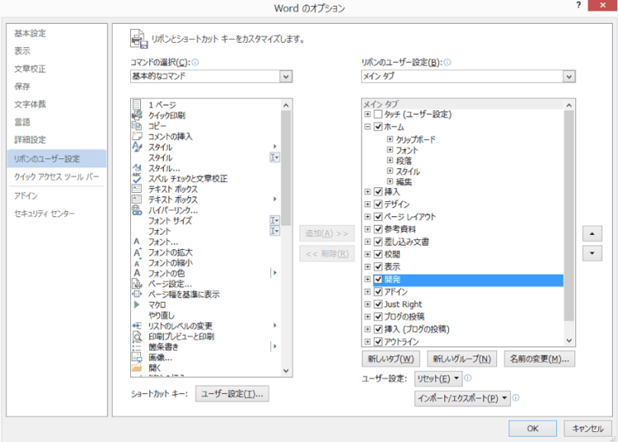Uncheck the ホーム tab checkbox
Screen dimensions: 618x442
tap(378, 126)
